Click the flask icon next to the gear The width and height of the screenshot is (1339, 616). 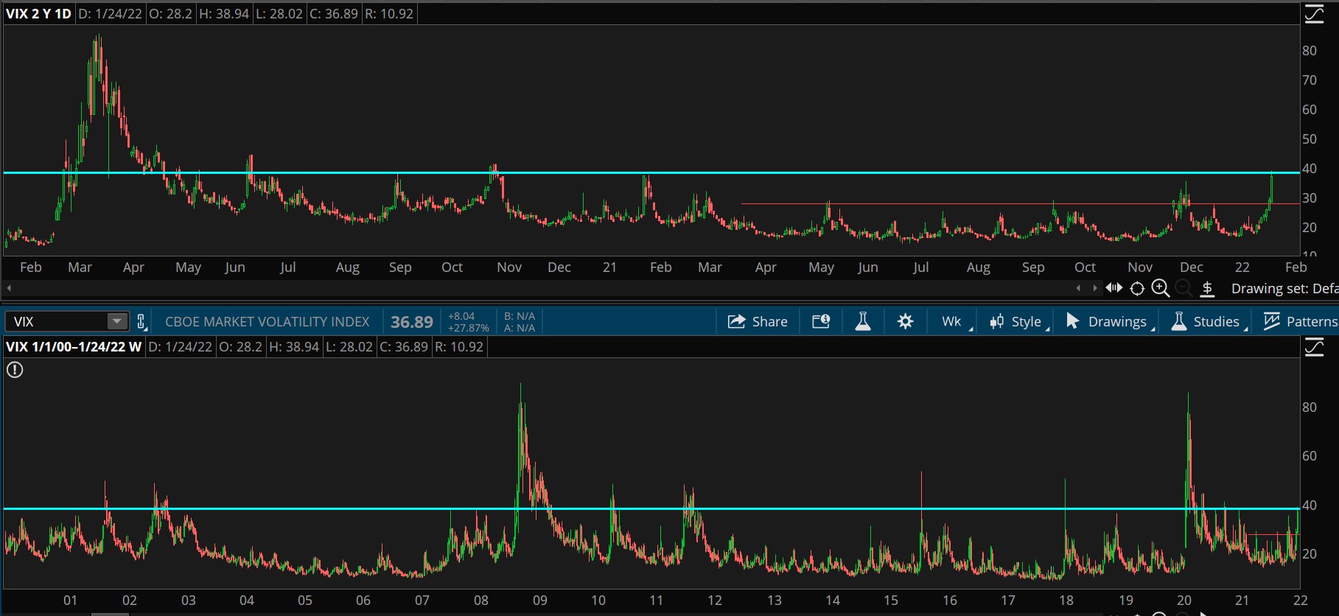(862, 321)
